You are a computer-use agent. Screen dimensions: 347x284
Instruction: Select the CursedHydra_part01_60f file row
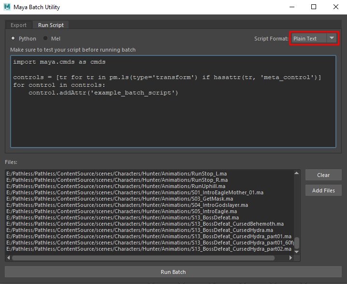(x=150, y=243)
